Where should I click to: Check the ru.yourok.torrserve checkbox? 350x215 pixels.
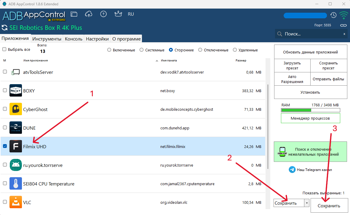[5, 165]
